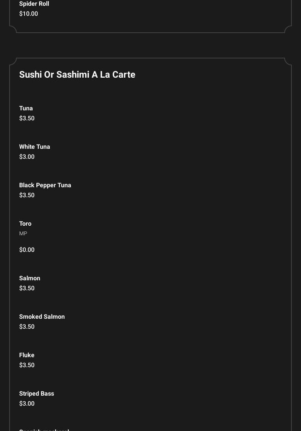Select the Sushi Or Sashimi A La Carte heading

(77, 75)
